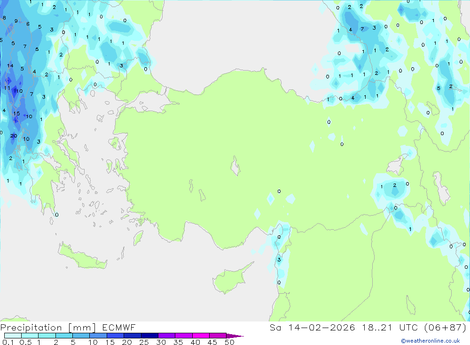Select the 0.1–0.5 mm legend color swatch
The height and width of the screenshot is (345, 470).
(x=13, y=336)
